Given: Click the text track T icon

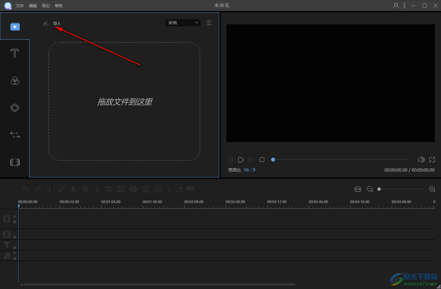Looking at the screenshot, I should point(7,245).
